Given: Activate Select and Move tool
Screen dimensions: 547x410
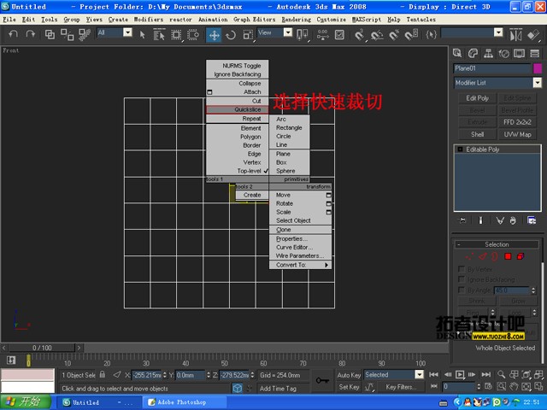Looking at the screenshot, I should [x=214, y=35].
